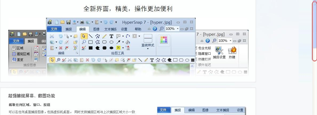
Task: Click the 区域 region capture button
Action: coord(18,48)
